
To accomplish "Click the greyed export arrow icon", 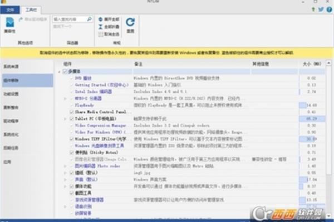I will coord(21,19).
